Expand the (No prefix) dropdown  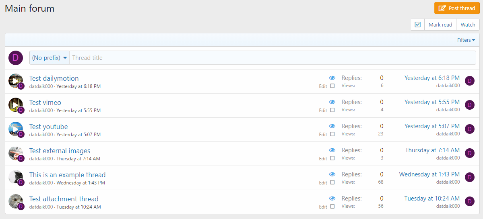coord(50,58)
